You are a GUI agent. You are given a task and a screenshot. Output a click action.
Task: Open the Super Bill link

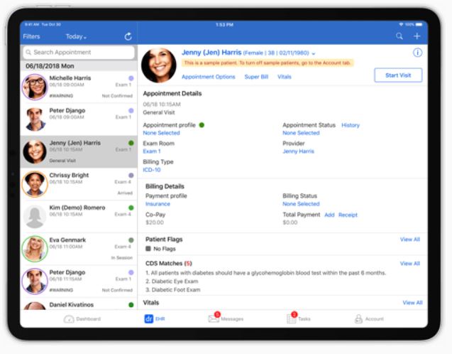(256, 77)
